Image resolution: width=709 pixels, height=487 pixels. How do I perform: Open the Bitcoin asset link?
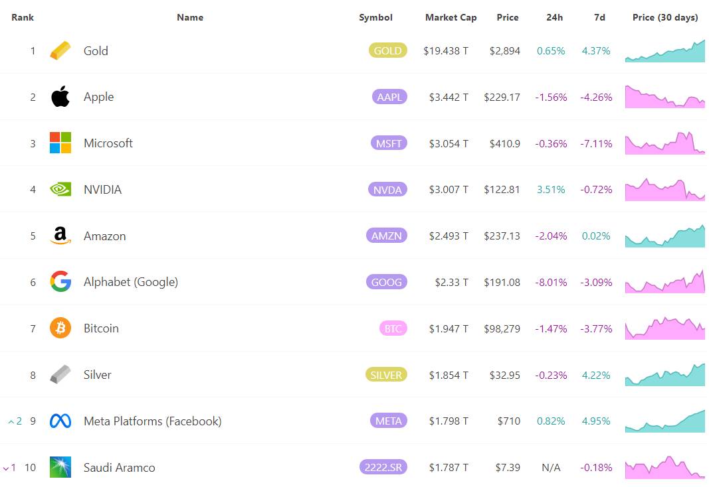tap(101, 328)
